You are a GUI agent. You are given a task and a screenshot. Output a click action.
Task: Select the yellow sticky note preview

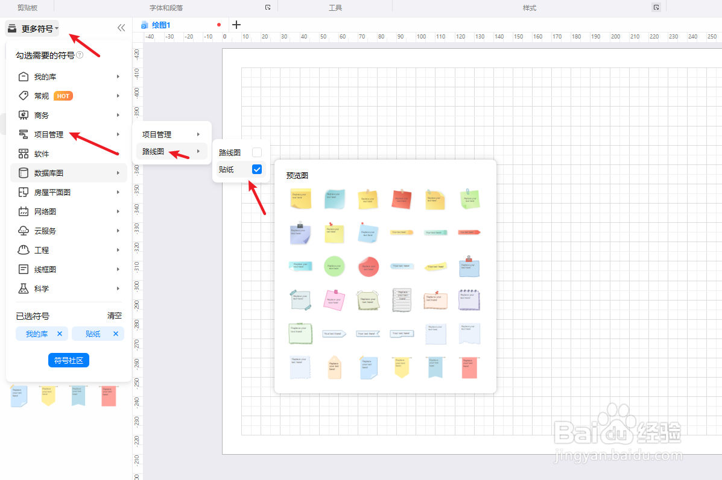300,199
